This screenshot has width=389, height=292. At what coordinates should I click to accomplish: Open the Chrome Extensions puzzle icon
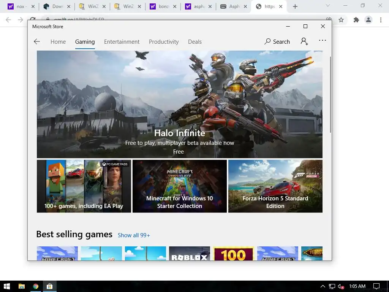coord(356,20)
